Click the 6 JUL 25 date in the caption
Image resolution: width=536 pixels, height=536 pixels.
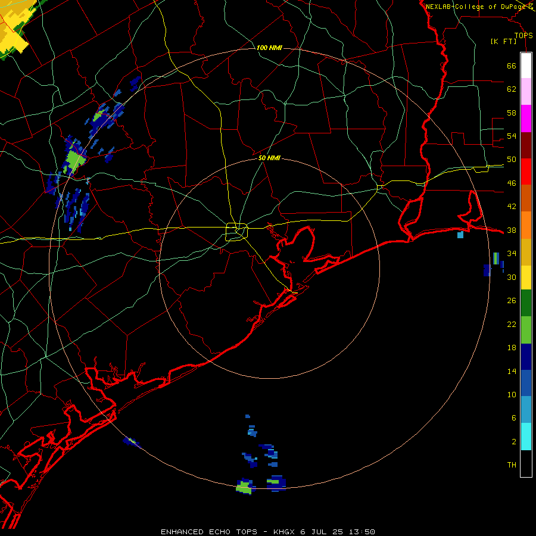[322, 532]
